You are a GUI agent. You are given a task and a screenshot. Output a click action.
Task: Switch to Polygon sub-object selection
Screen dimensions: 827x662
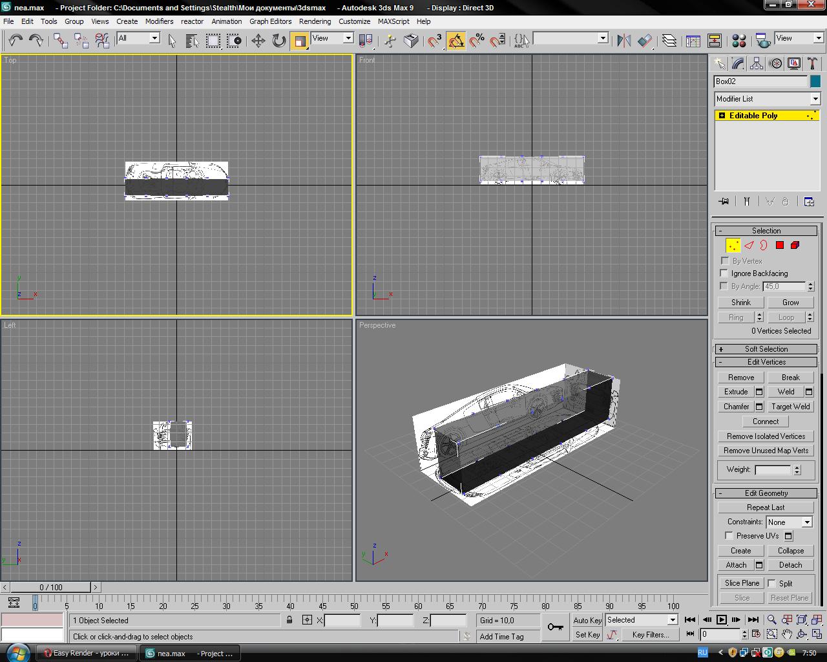[x=780, y=245]
